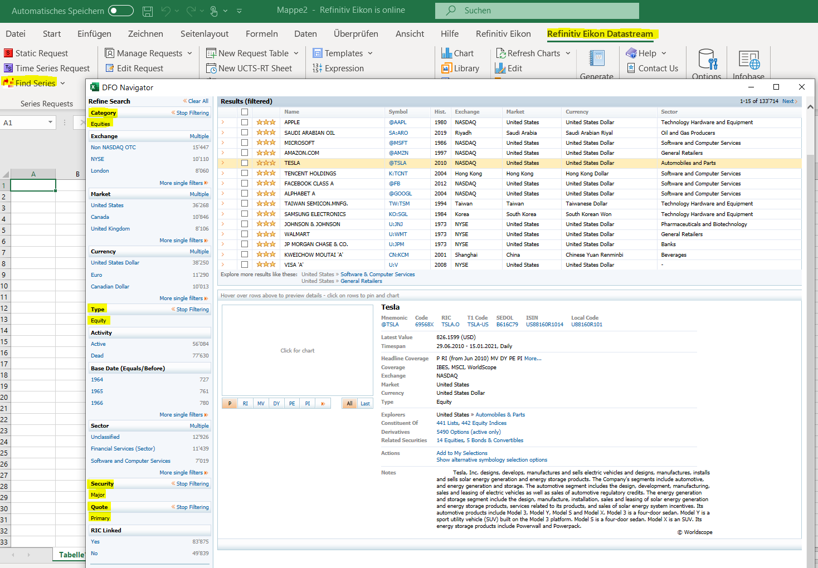Open the Formeln ribbon tab
Image resolution: width=818 pixels, height=568 pixels.
pyautogui.click(x=261, y=33)
